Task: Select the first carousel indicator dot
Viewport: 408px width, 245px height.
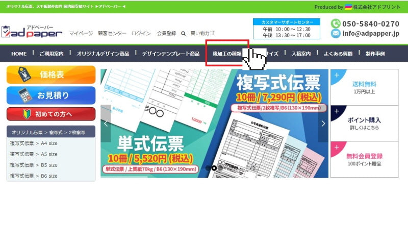Action: [x=208, y=168]
